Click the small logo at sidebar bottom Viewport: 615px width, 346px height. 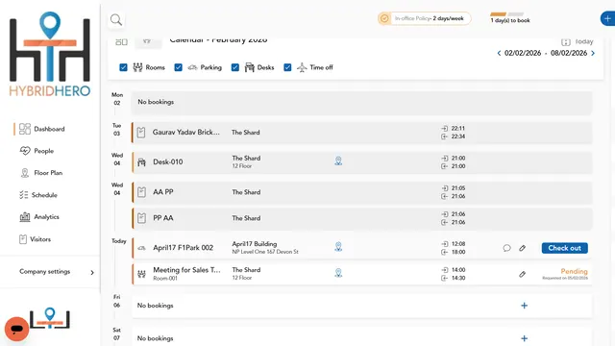pyautogui.click(x=50, y=318)
